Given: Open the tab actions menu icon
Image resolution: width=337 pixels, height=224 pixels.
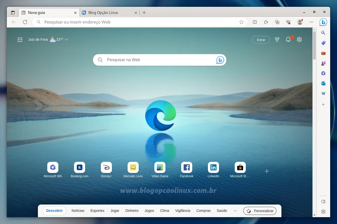Looking at the screenshot, I should [x=13, y=13].
